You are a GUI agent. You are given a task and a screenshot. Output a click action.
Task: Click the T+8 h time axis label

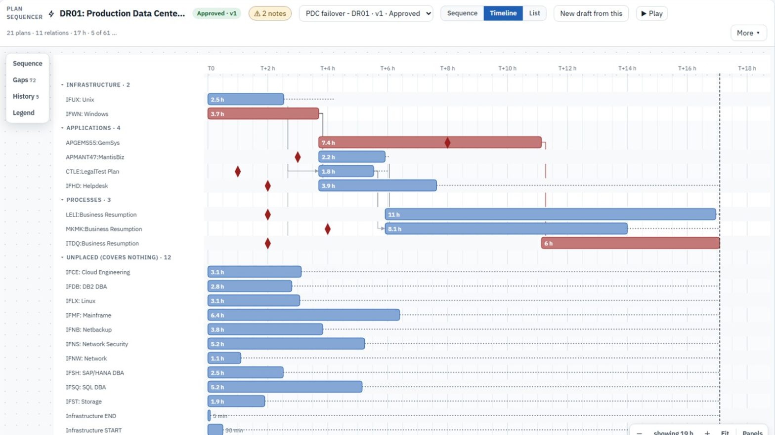(447, 69)
